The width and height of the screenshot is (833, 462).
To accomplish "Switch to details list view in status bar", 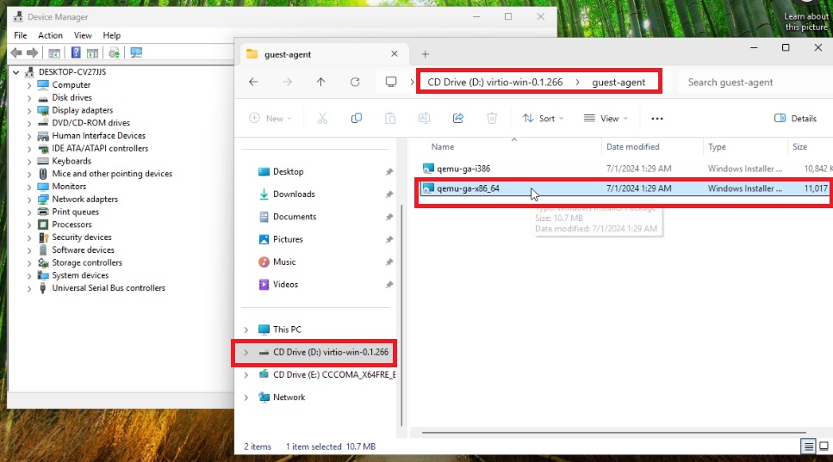I will coord(809,447).
